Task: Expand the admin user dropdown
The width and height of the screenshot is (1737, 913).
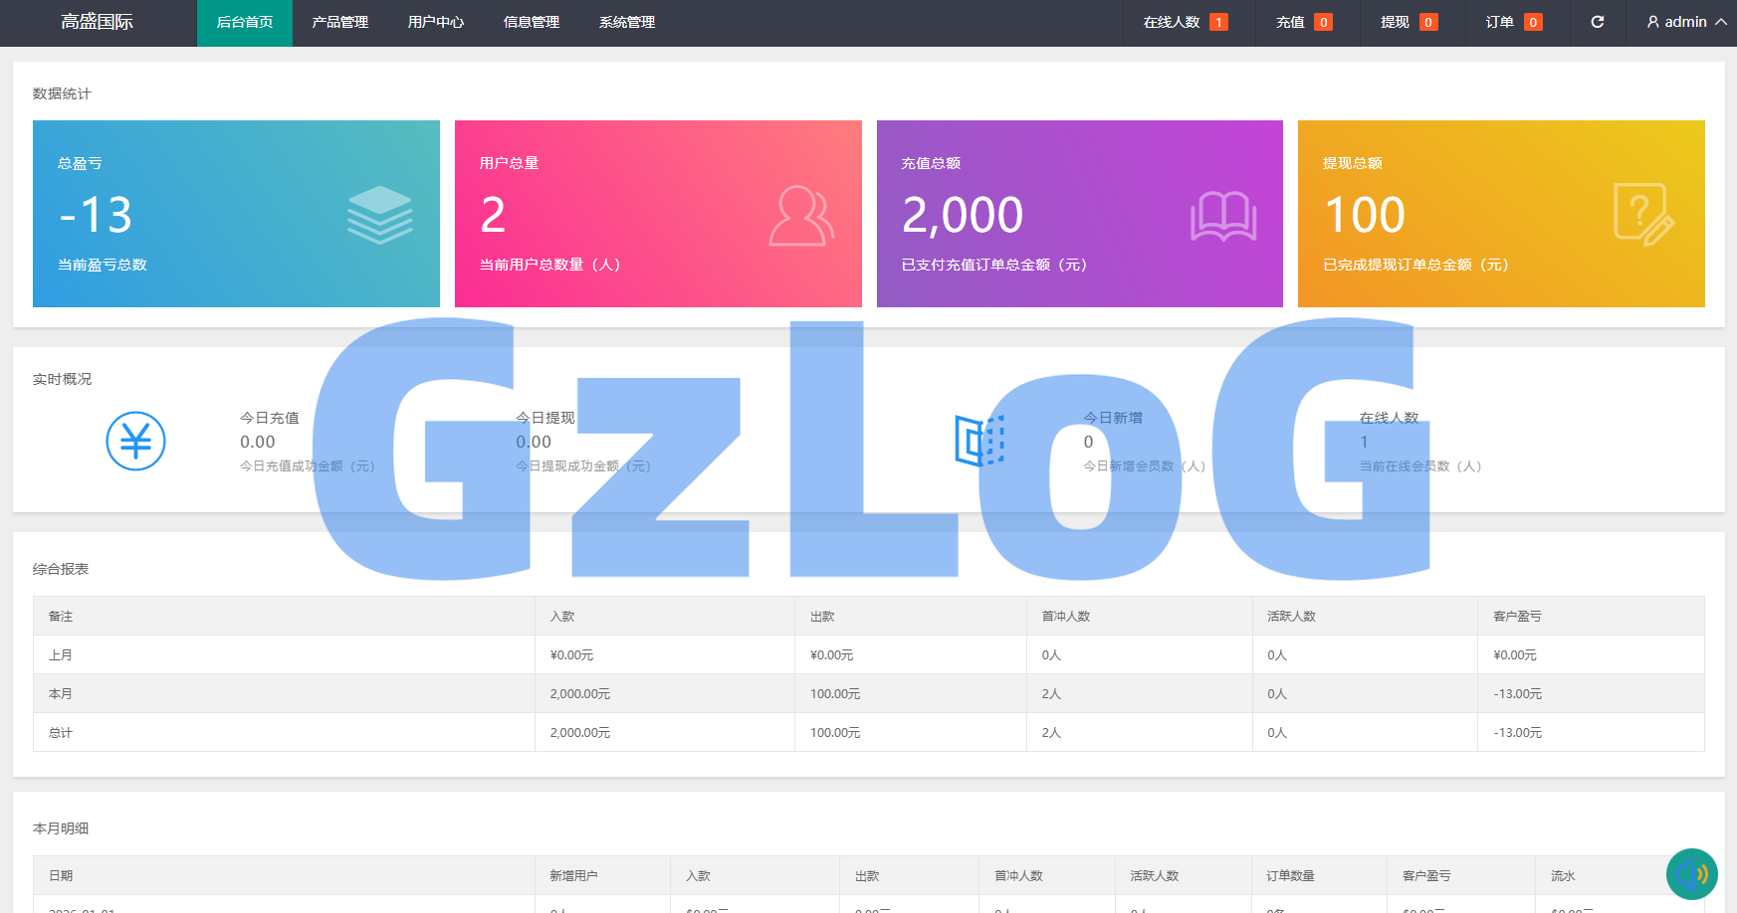Action: [1686, 22]
